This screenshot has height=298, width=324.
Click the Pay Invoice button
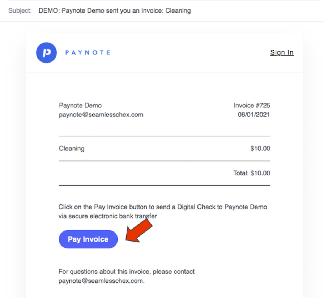coord(88,239)
